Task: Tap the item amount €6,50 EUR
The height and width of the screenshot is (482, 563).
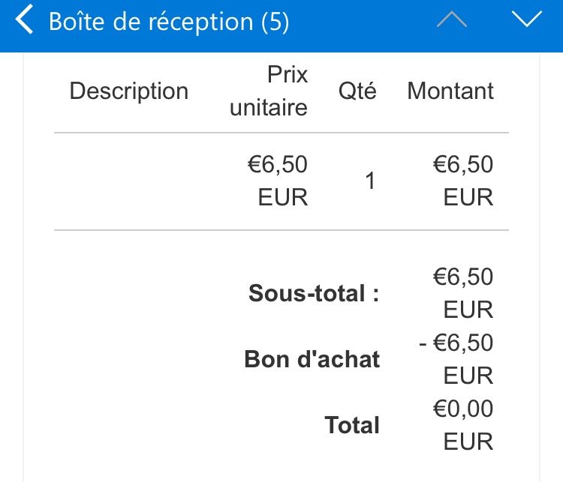Action: point(463,181)
